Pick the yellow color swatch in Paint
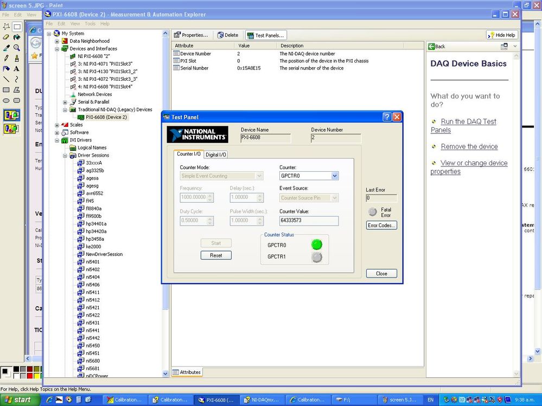 pyautogui.click(x=36, y=376)
